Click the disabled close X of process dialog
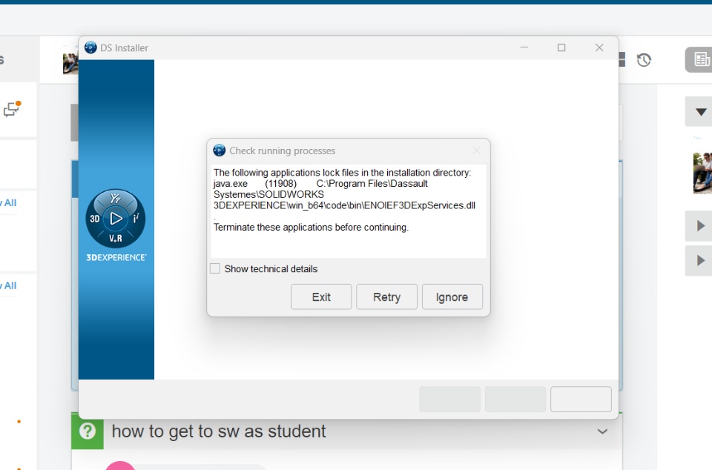Viewport: 712px width, 470px height. 476,150
